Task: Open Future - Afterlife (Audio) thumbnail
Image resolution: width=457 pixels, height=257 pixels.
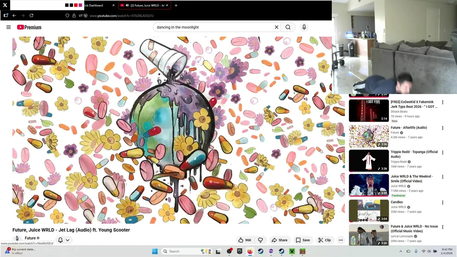Action: tap(369, 136)
